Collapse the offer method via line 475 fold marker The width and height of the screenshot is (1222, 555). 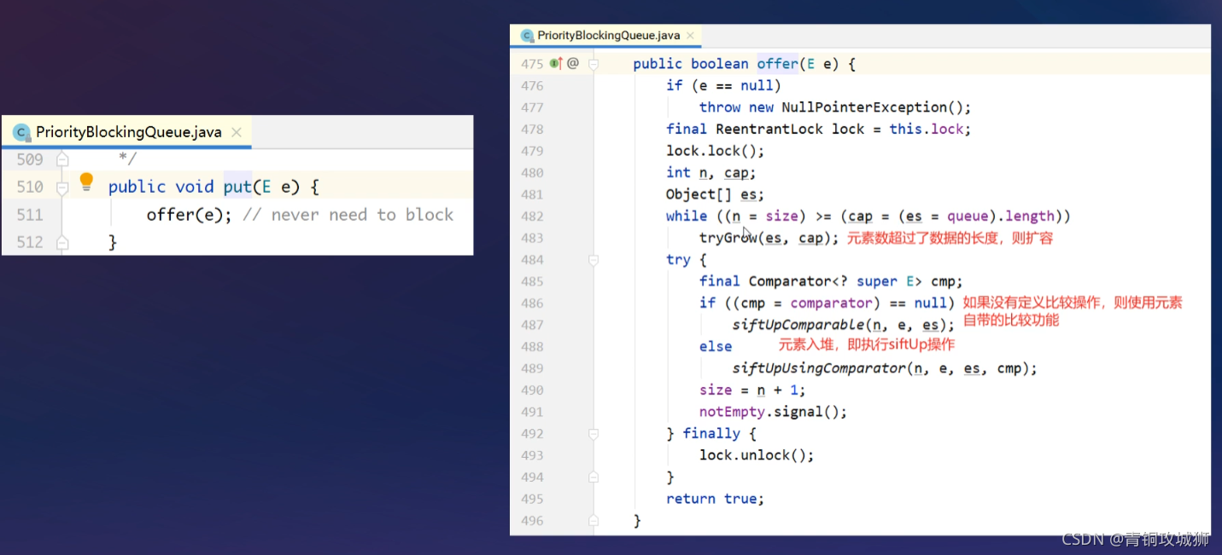pyautogui.click(x=593, y=64)
